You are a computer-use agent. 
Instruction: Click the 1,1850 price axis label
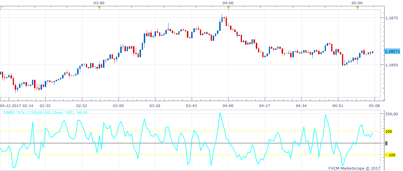coord(391,65)
